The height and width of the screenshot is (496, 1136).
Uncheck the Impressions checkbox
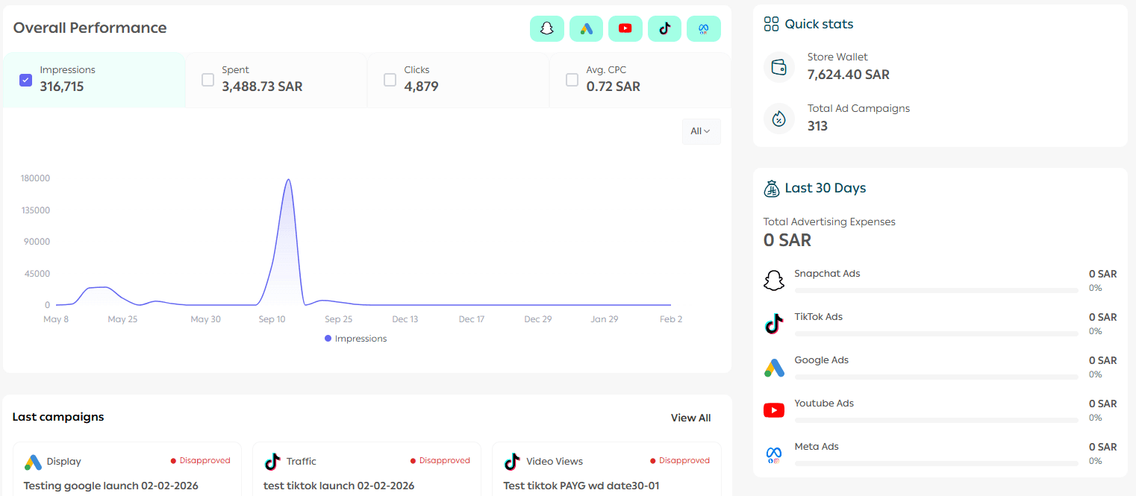[x=25, y=80]
